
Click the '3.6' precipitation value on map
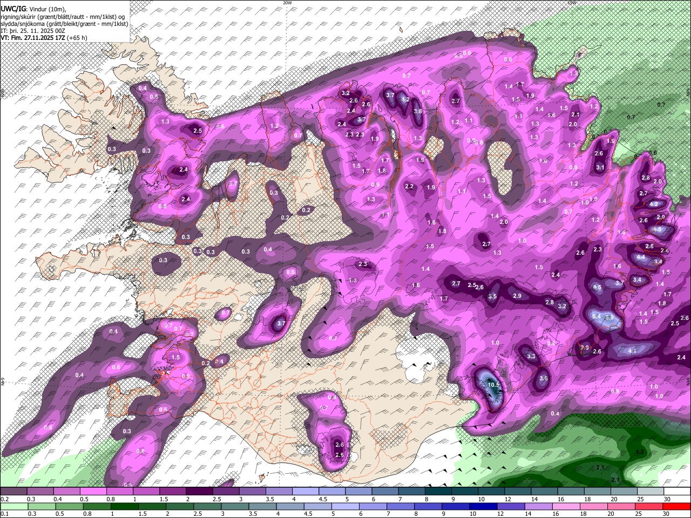coord(544,378)
